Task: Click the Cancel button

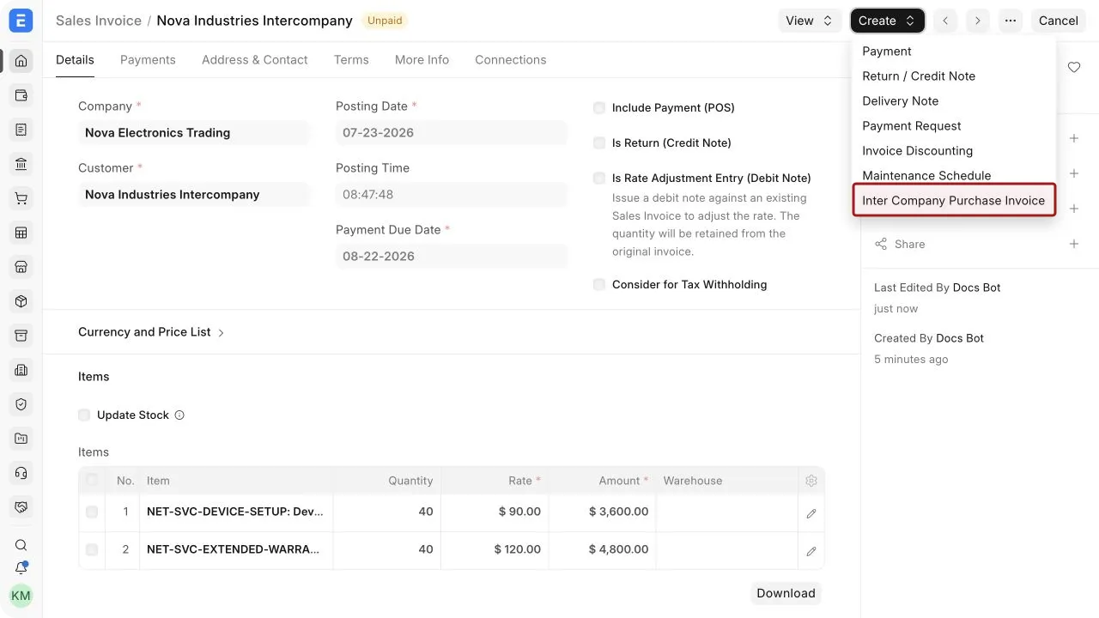Action: click(x=1059, y=21)
